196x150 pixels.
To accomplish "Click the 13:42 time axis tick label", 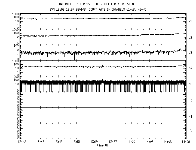I will pyautogui.click(x=22, y=142).
